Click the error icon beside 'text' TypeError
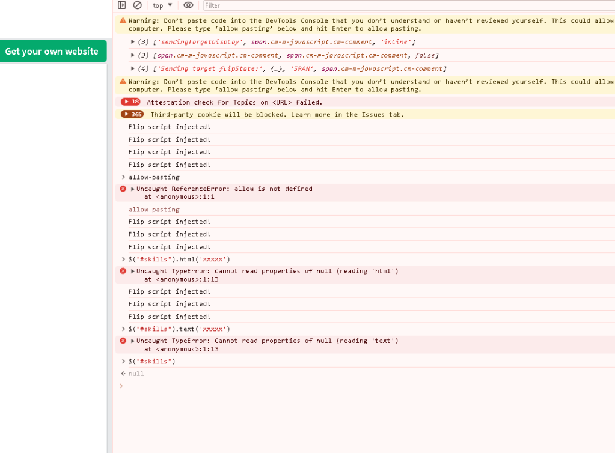615x453 pixels. [x=123, y=341]
